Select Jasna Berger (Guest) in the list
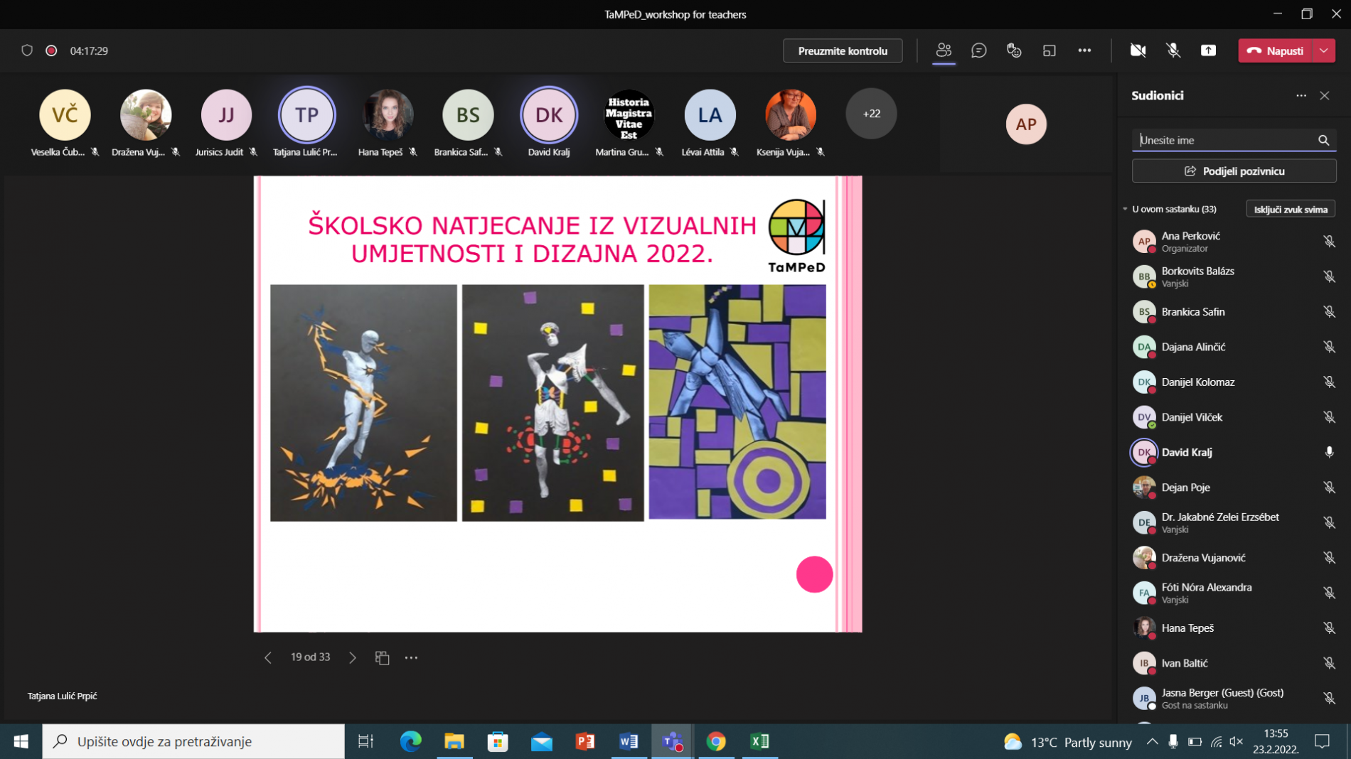The width and height of the screenshot is (1351, 759). pyautogui.click(x=1234, y=698)
